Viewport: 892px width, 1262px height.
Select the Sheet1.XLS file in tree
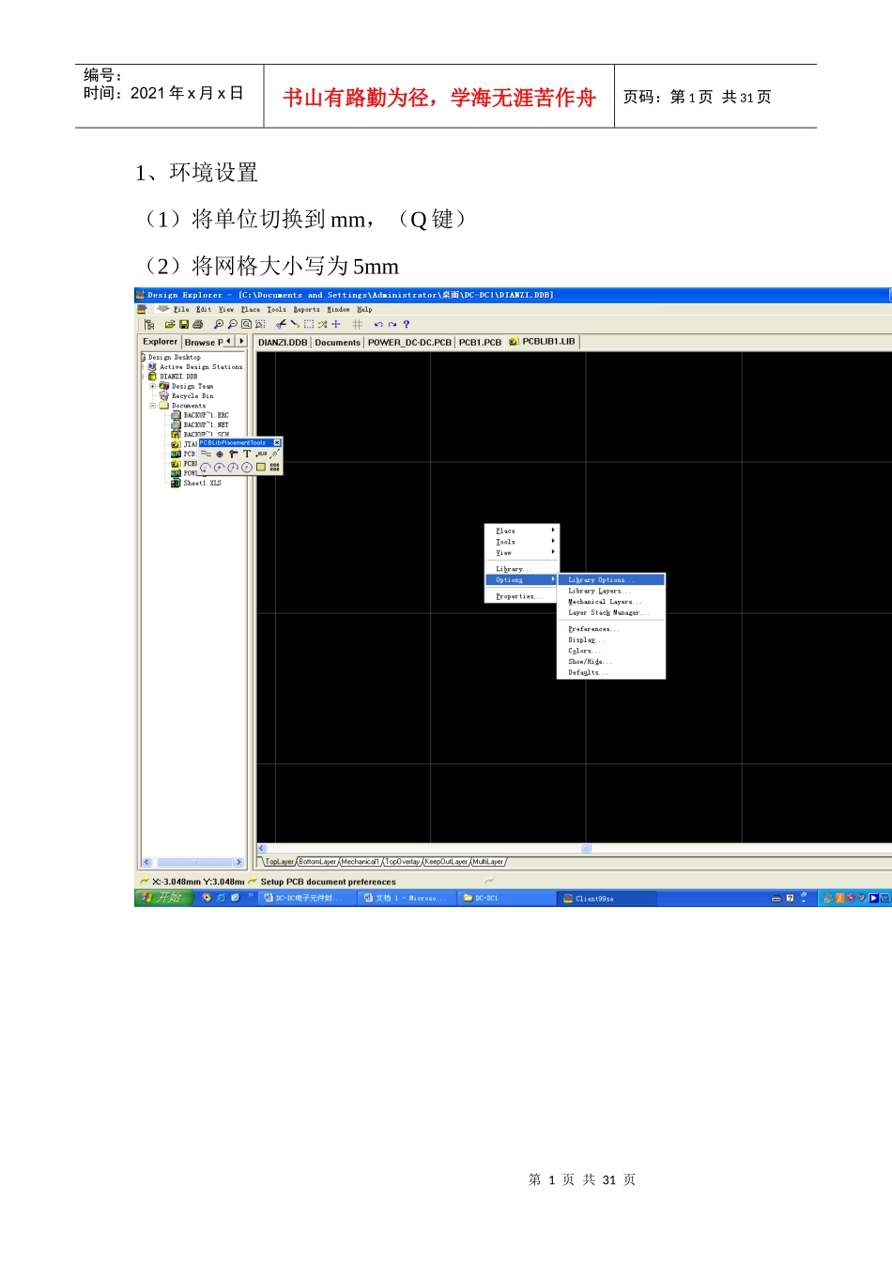(x=203, y=483)
